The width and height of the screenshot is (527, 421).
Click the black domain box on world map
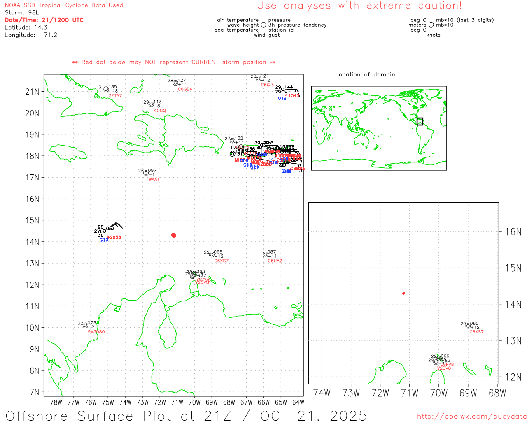pyautogui.click(x=420, y=121)
